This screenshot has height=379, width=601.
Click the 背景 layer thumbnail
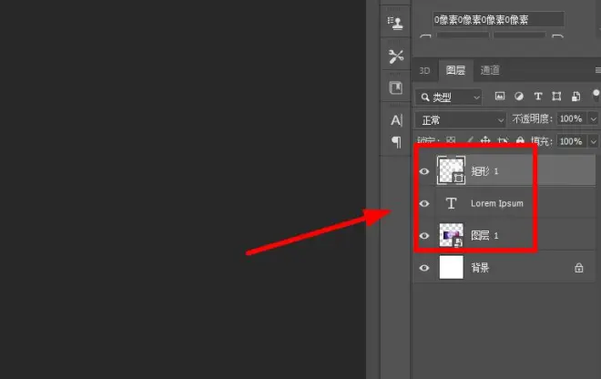[x=452, y=268]
